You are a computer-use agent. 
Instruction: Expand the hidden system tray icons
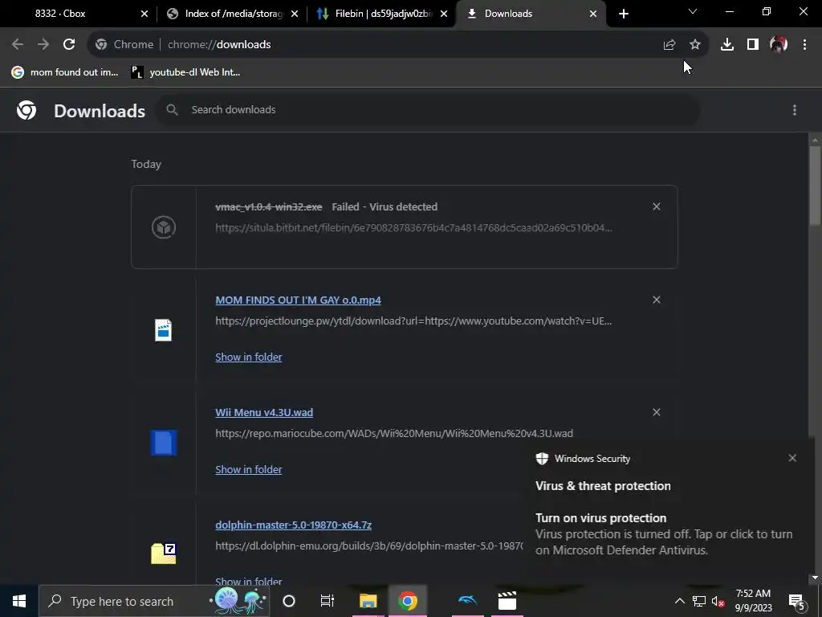(679, 601)
